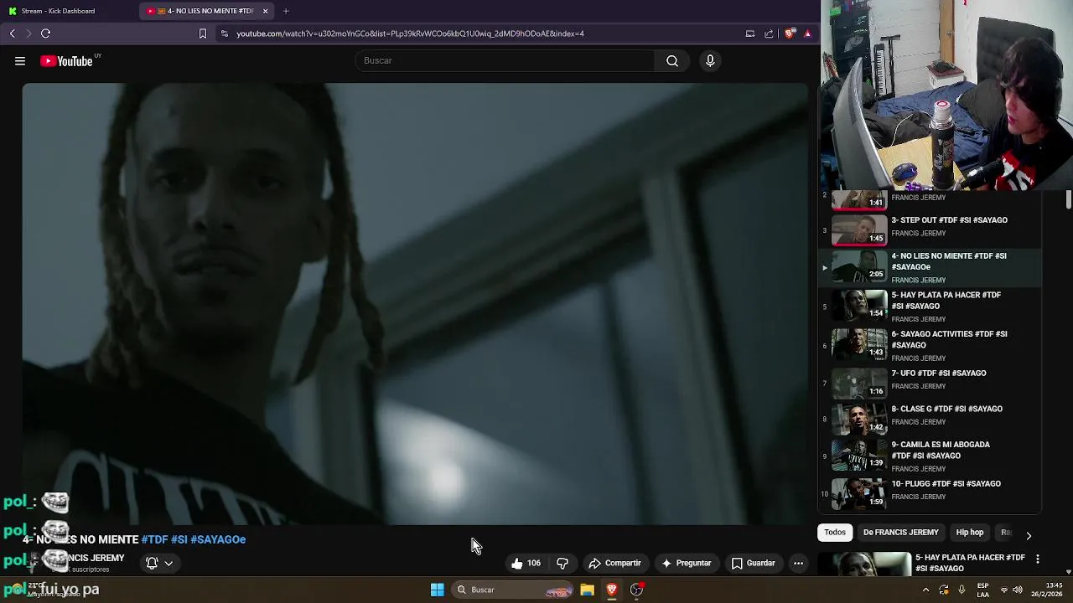Screen dimensions: 1073x603
Task: Like the video (106 likes)
Action: click(526, 563)
